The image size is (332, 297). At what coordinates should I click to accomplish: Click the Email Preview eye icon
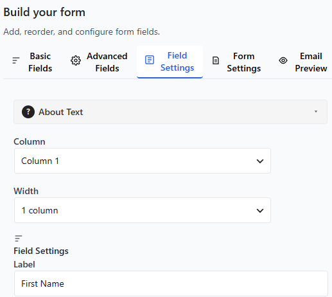click(283, 60)
